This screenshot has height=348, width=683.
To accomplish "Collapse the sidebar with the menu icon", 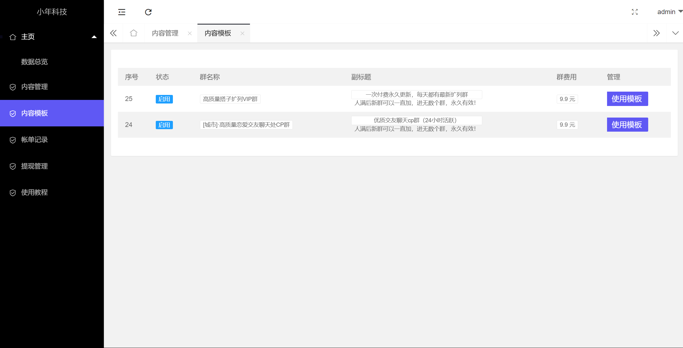I will 122,12.
